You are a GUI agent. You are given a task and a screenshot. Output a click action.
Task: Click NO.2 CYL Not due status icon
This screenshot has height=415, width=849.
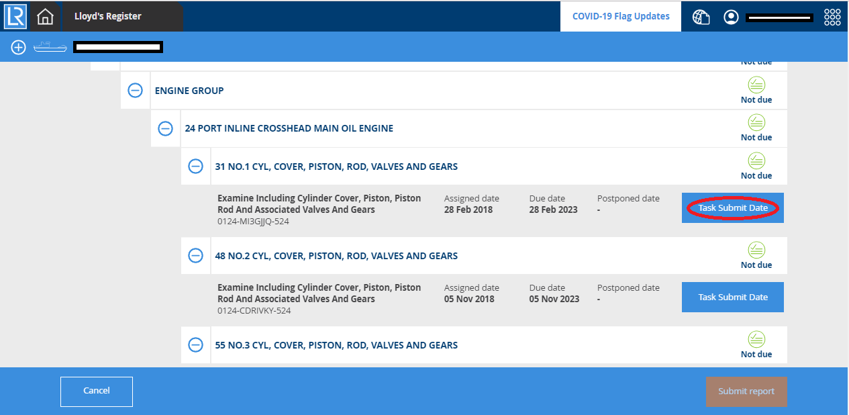click(756, 250)
